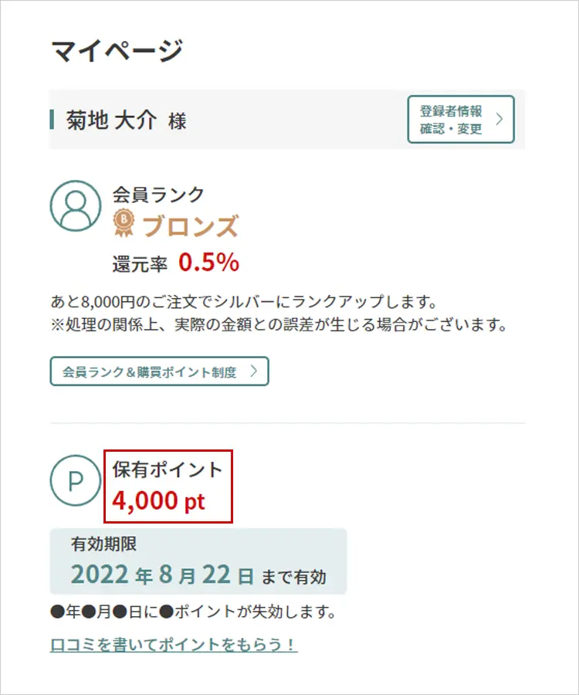
Task: Click the arrow in 登録者情報 確認・変更 button
Action: pyautogui.click(x=499, y=119)
